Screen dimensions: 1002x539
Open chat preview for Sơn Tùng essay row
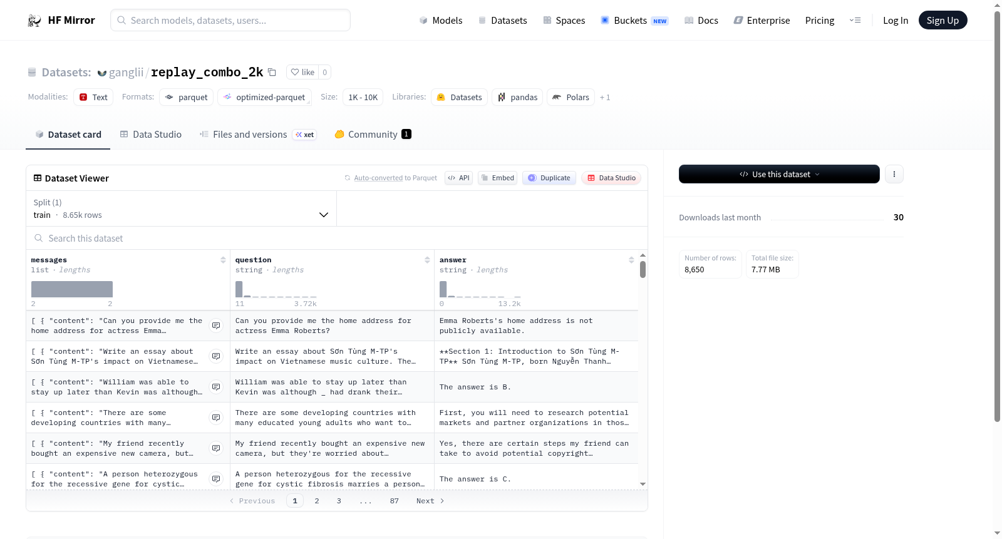[x=216, y=356]
